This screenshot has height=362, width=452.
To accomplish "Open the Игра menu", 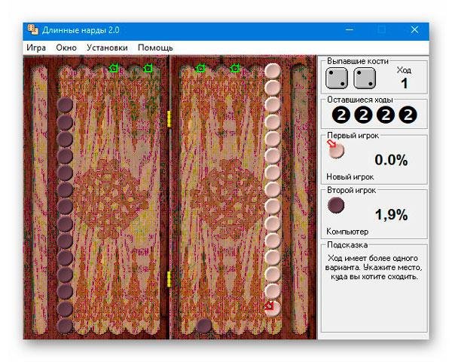I will 36,48.
